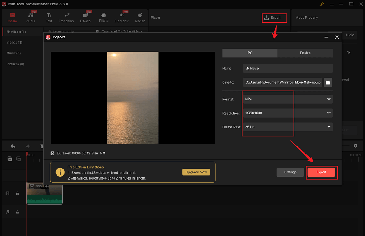Browse for output folder with folder icon

328,82
